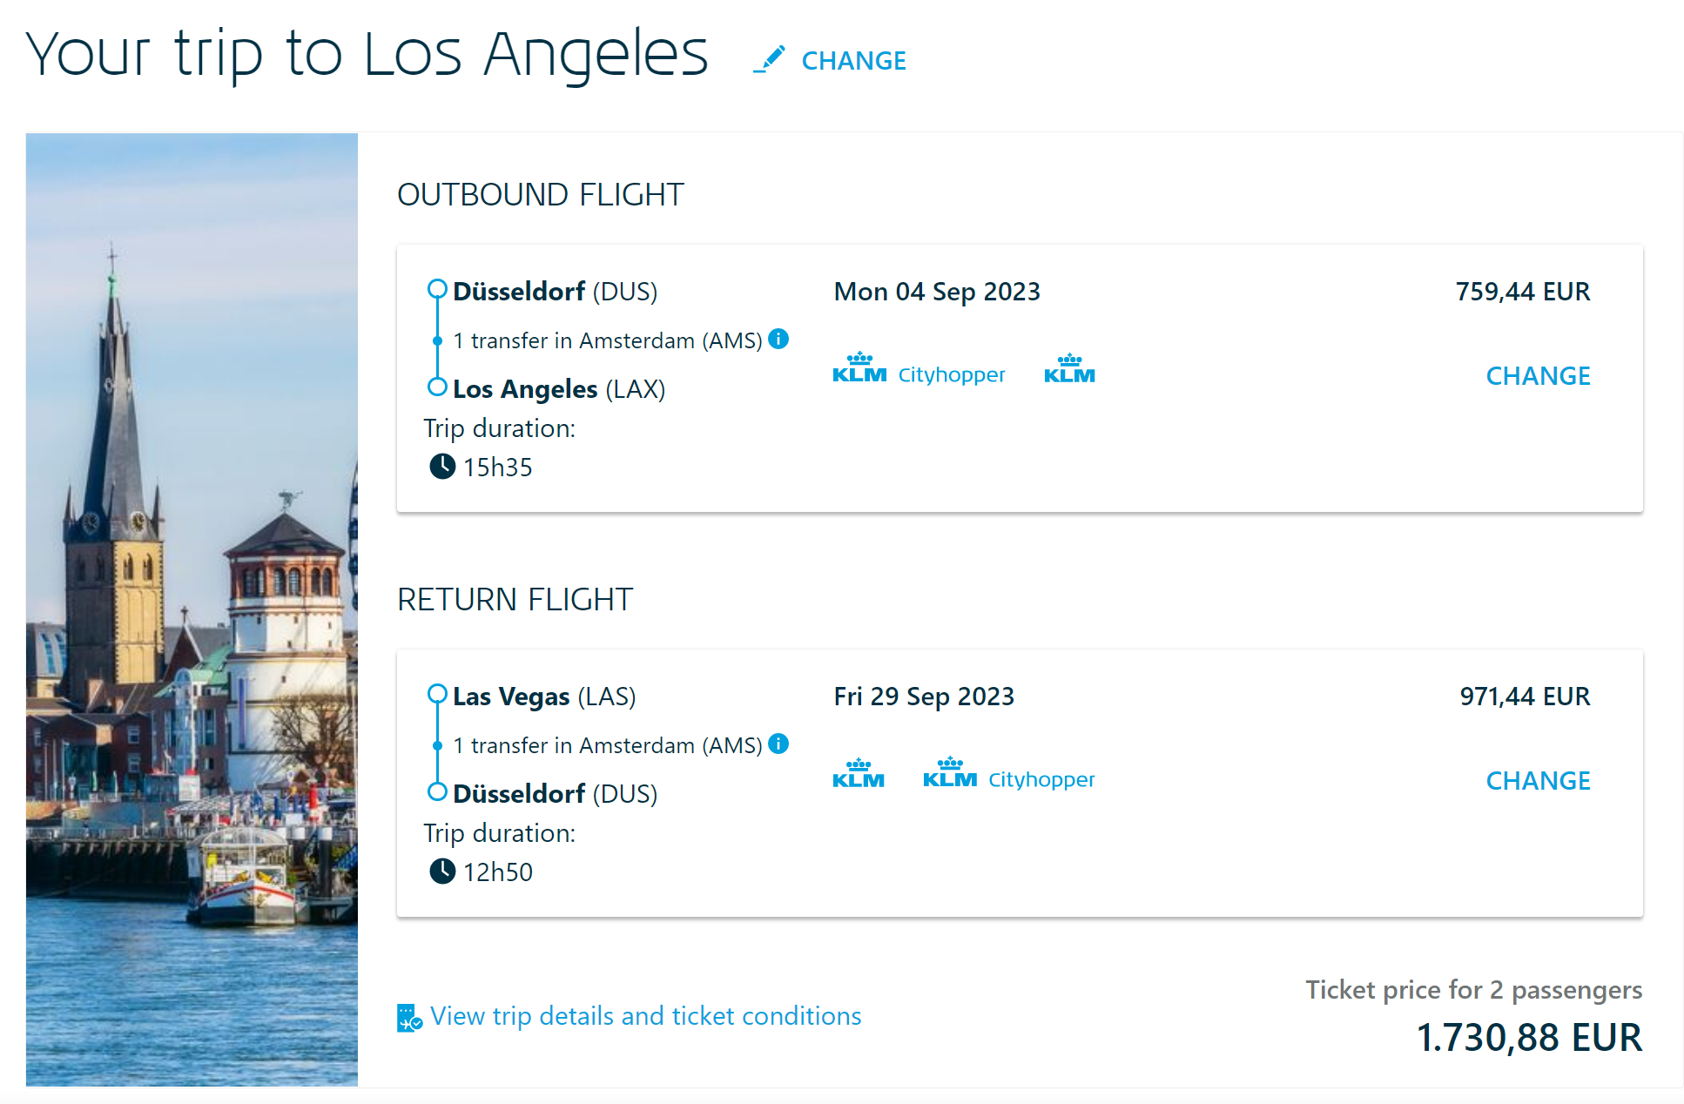Click the pencil edit icon beside trip title

pos(769,59)
